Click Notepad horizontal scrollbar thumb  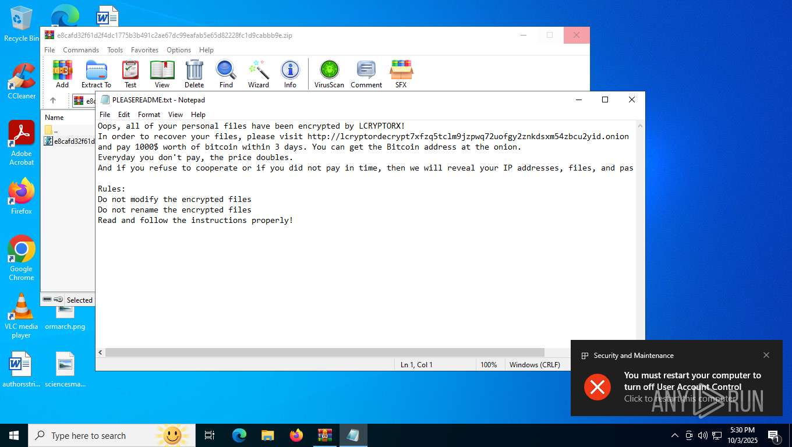(x=324, y=353)
